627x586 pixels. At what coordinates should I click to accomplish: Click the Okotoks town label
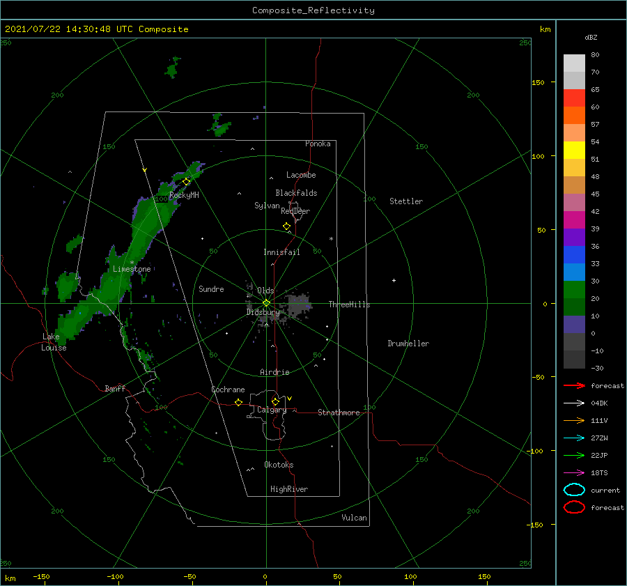(279, 465)
